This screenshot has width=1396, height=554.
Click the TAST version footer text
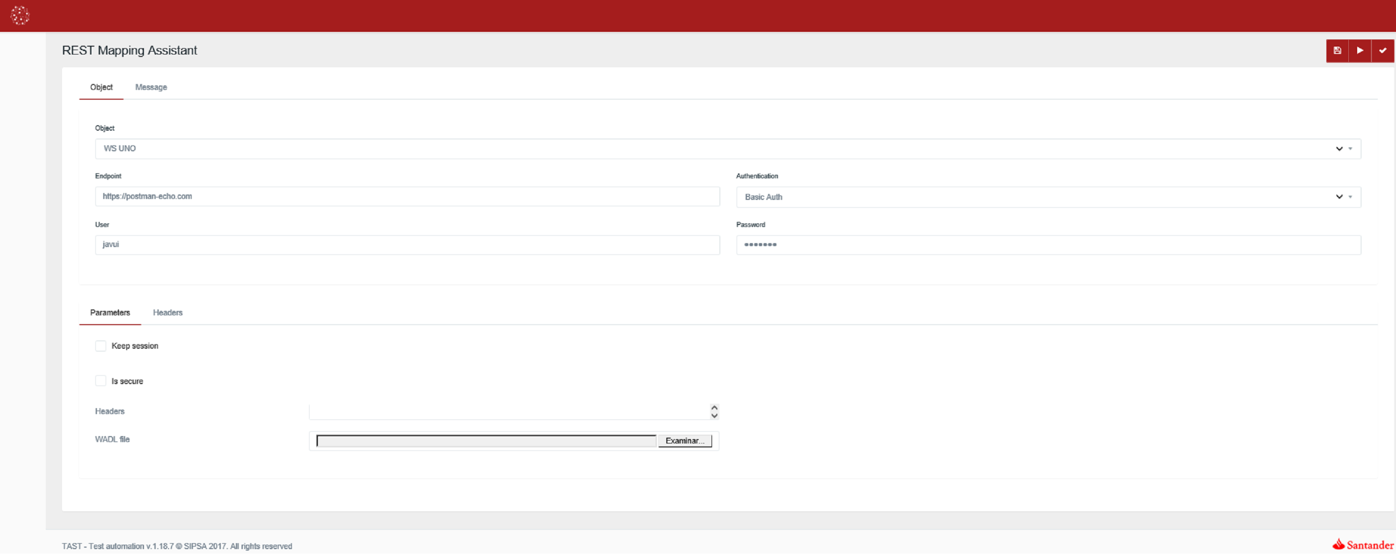177,546
